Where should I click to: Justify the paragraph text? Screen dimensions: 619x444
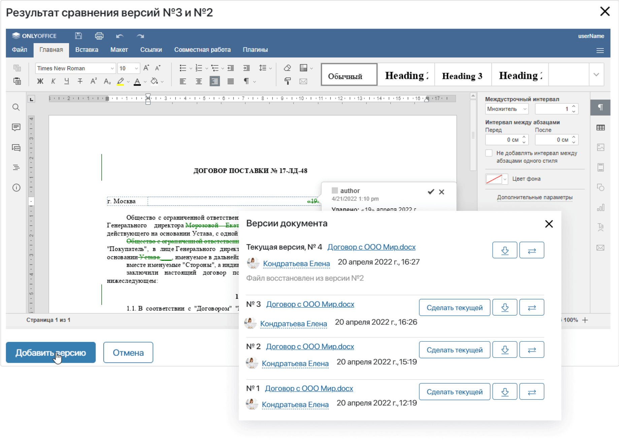tap(231, 81)
